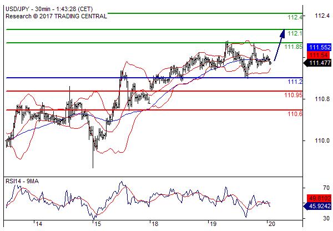Click the 'Research © 2017 TRADING CENTRAL' text
This screenshot has width=333, height=231.
point(56,16)
